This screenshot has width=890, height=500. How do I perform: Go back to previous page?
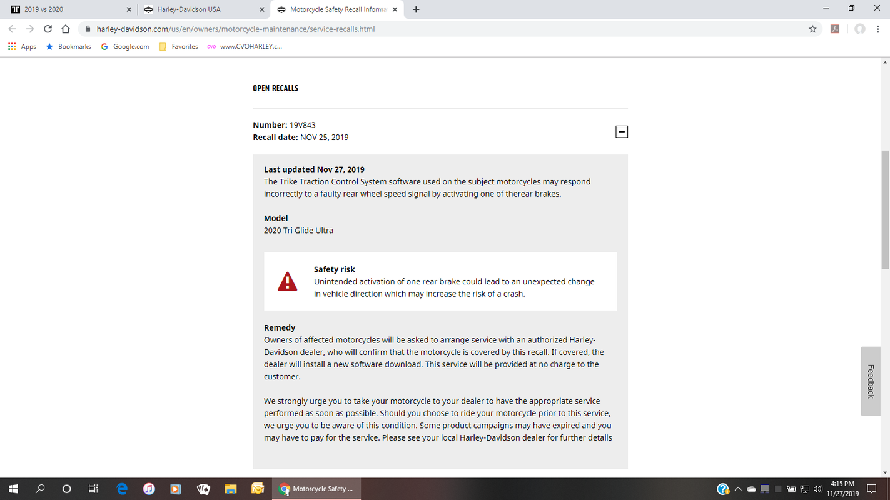pyautogui.click(x=13, y=29)
